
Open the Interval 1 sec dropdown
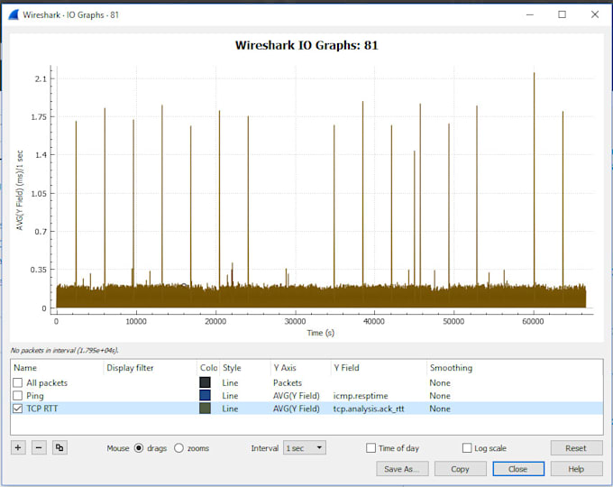[x=305, y=448]
